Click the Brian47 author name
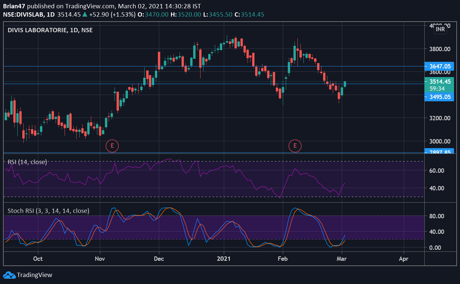The image size is (460, 284). pos(14,6)
